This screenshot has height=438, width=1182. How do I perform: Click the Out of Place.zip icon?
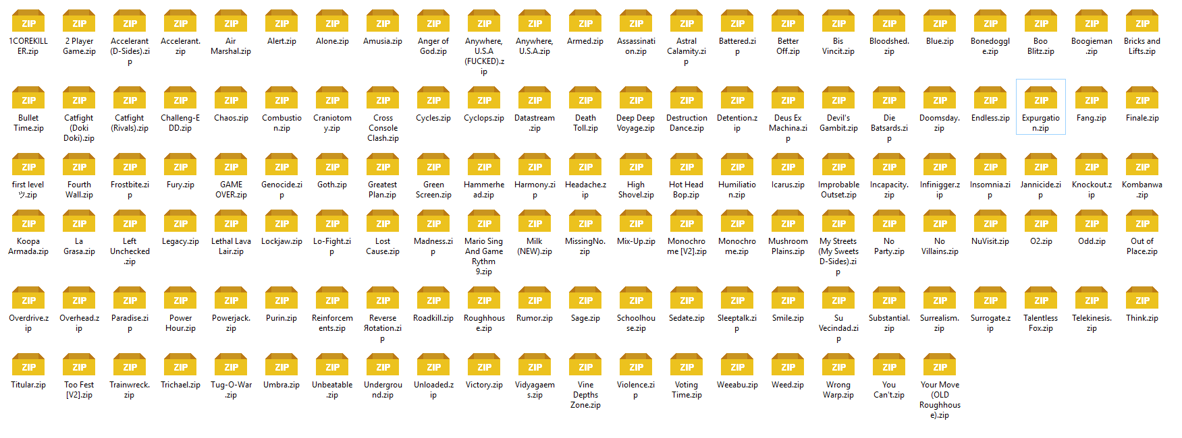(1142, 222)
